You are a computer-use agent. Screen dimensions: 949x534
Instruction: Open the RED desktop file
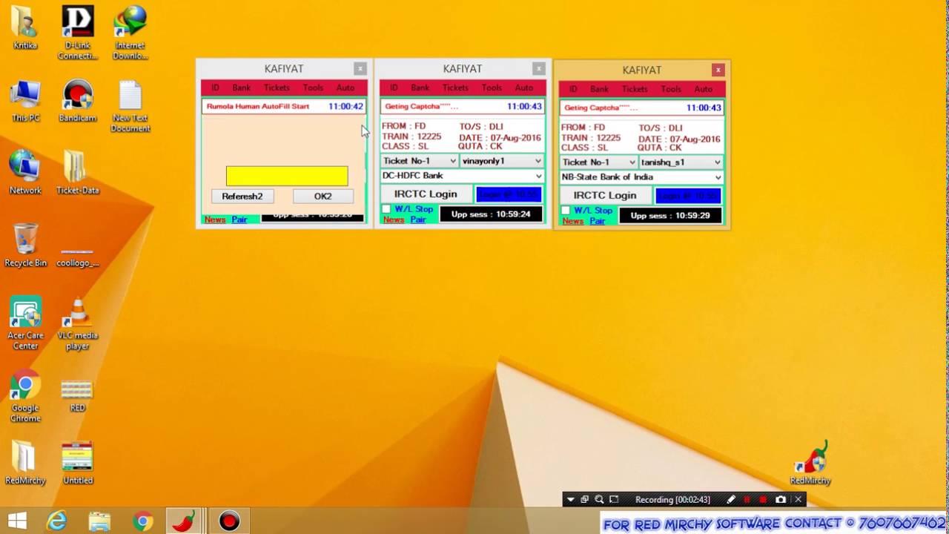coord(77,396)
